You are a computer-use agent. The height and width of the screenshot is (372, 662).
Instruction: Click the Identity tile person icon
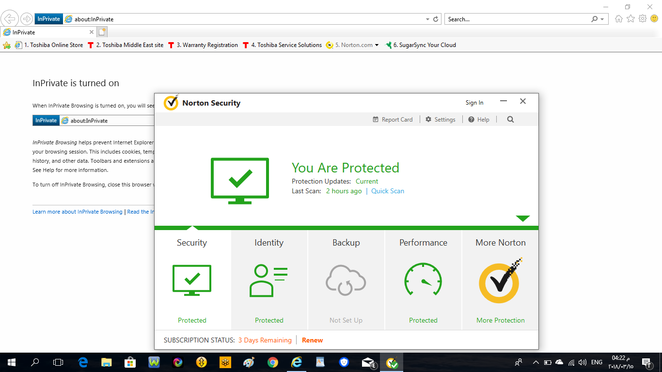(269, 280)
